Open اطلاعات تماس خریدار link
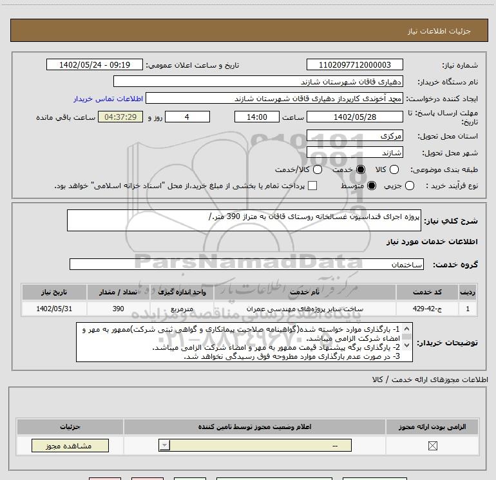The image size is (496, 480). click(108, 99)
